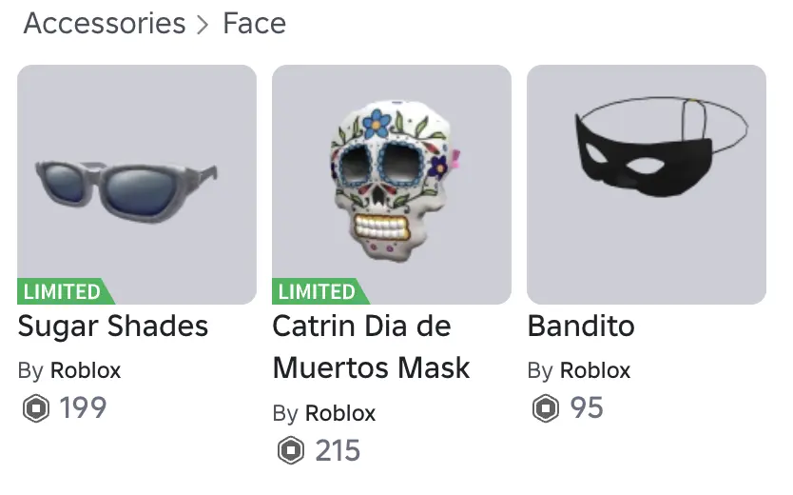Visit Roblox creator link under Sugar Shades
Viewport: 793px width, 495px height.
(86, 370)
